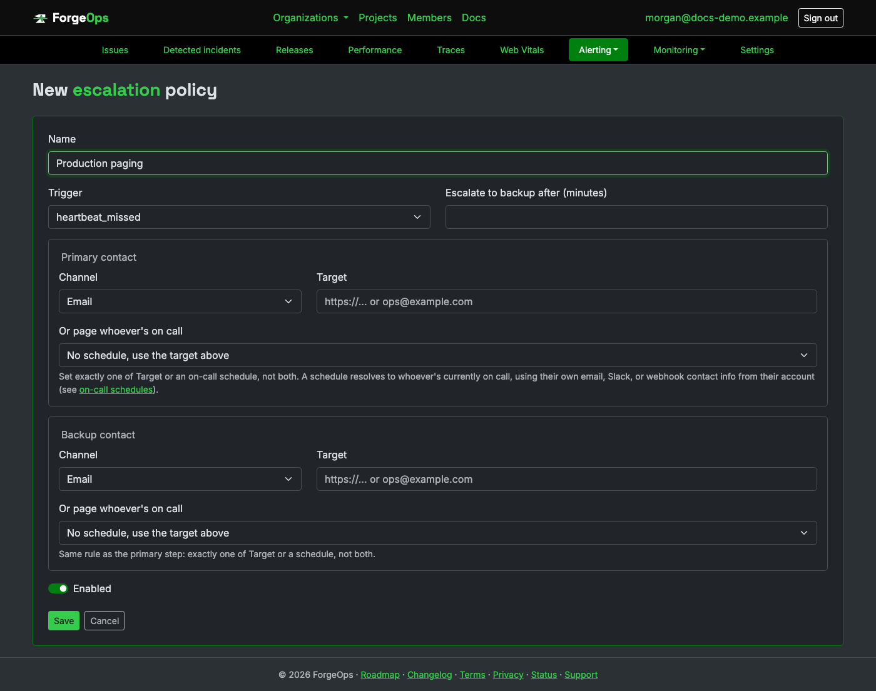The image size is (876, 691).
Task: Open the Performance tab
Action: [375, 50]
